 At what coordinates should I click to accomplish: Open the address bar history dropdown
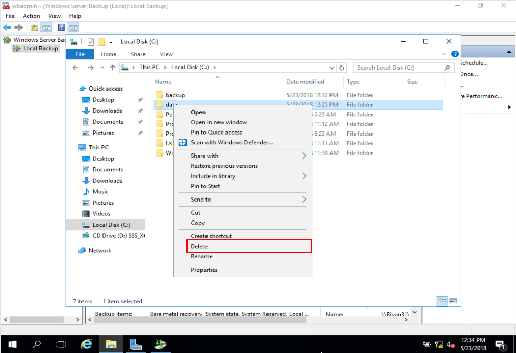(x=332, y=68)
